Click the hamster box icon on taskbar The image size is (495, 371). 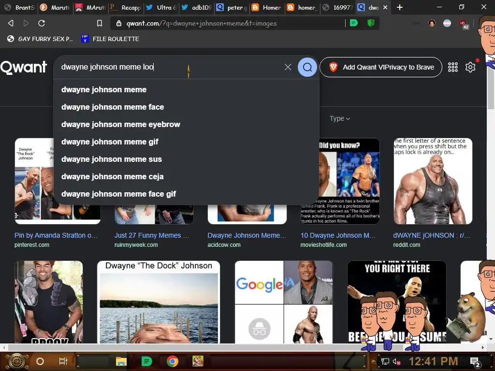coord(198,361)
